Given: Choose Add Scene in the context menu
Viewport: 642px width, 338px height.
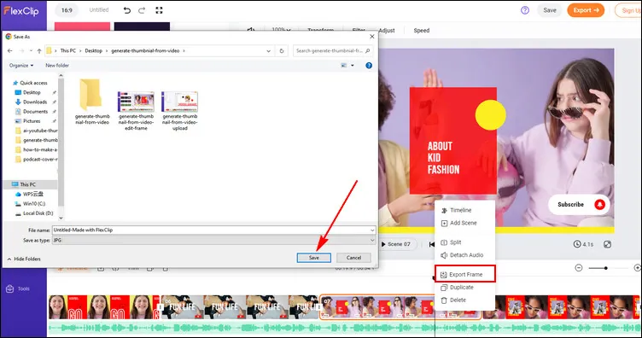Looking at the screenshot, I should click(459, 223).
